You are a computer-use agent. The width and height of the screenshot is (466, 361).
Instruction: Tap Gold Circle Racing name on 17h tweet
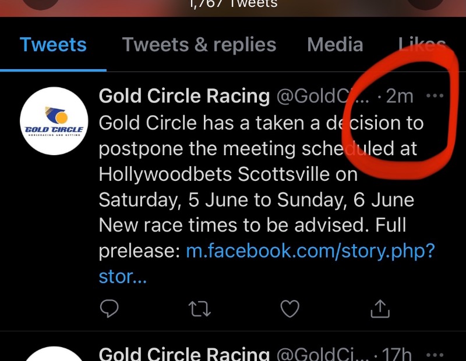point(184,353)
